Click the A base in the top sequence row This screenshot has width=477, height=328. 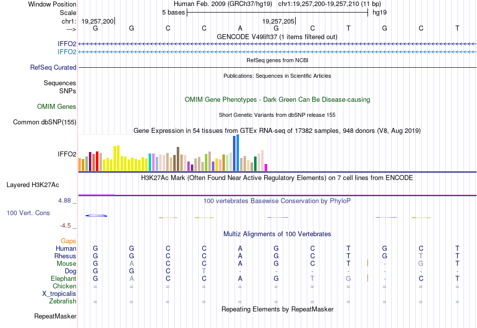(240, 28)
